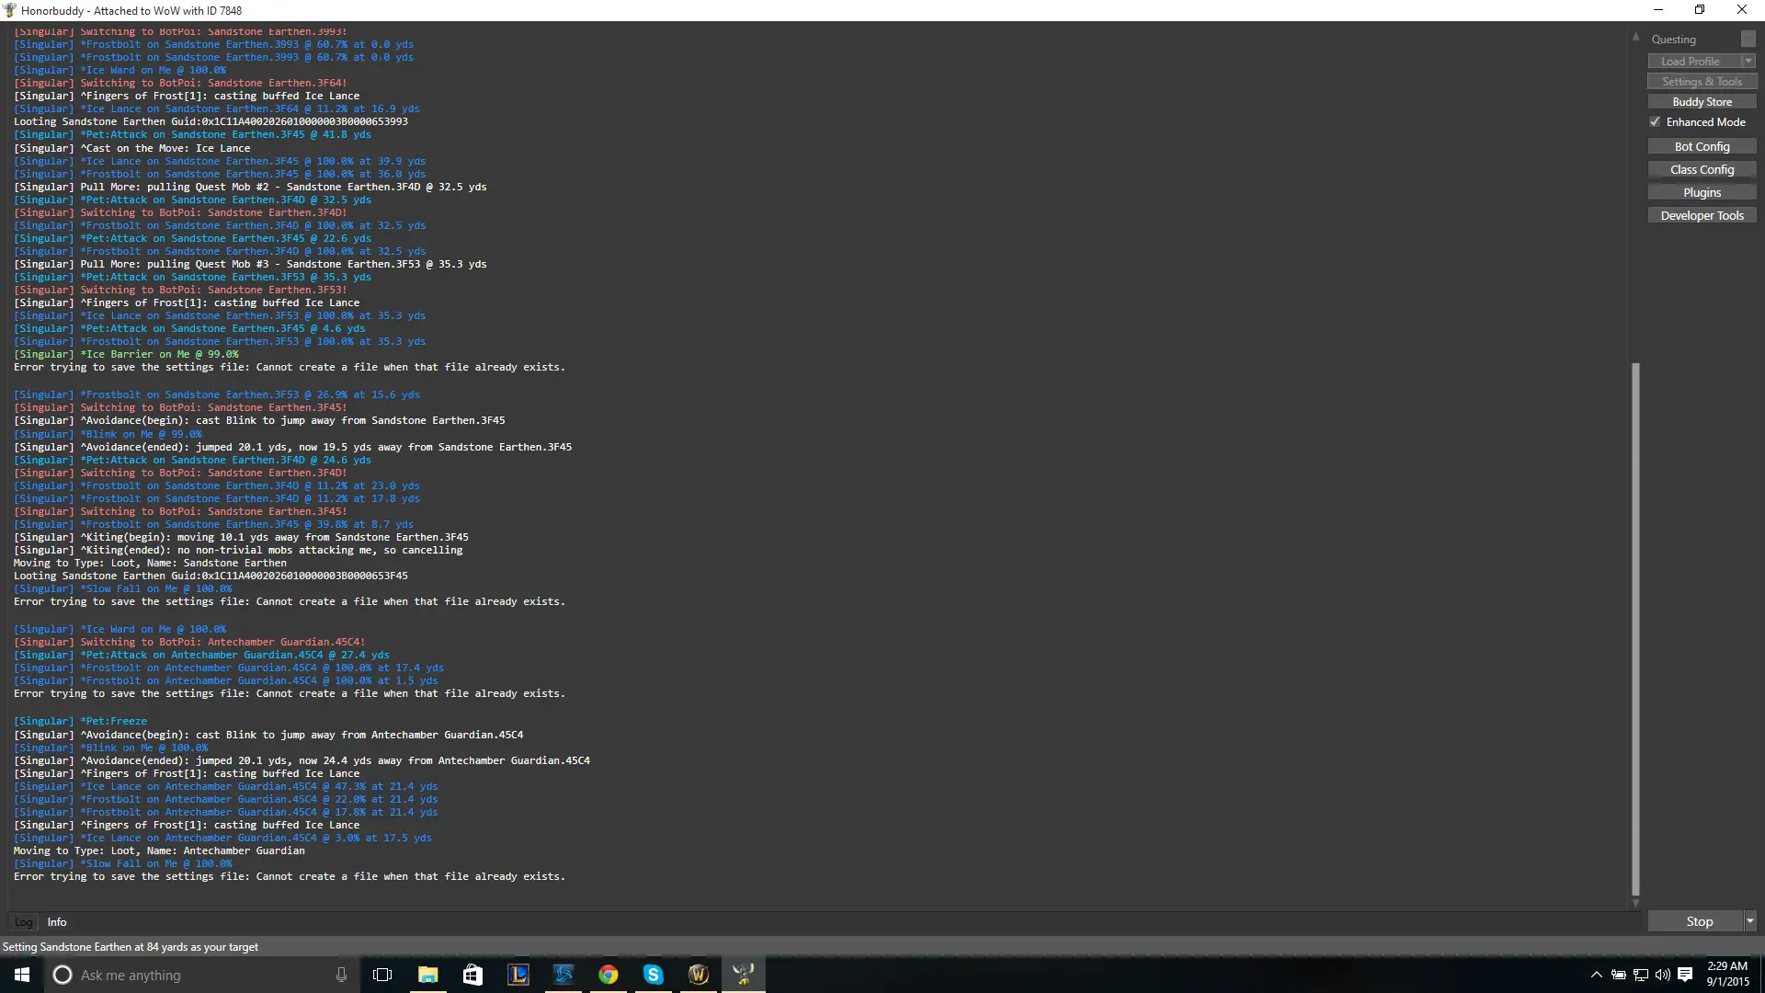The width and height of the screenshot is (1765, 993).
Task: Open Class Config
Action: pos(1702,170)
